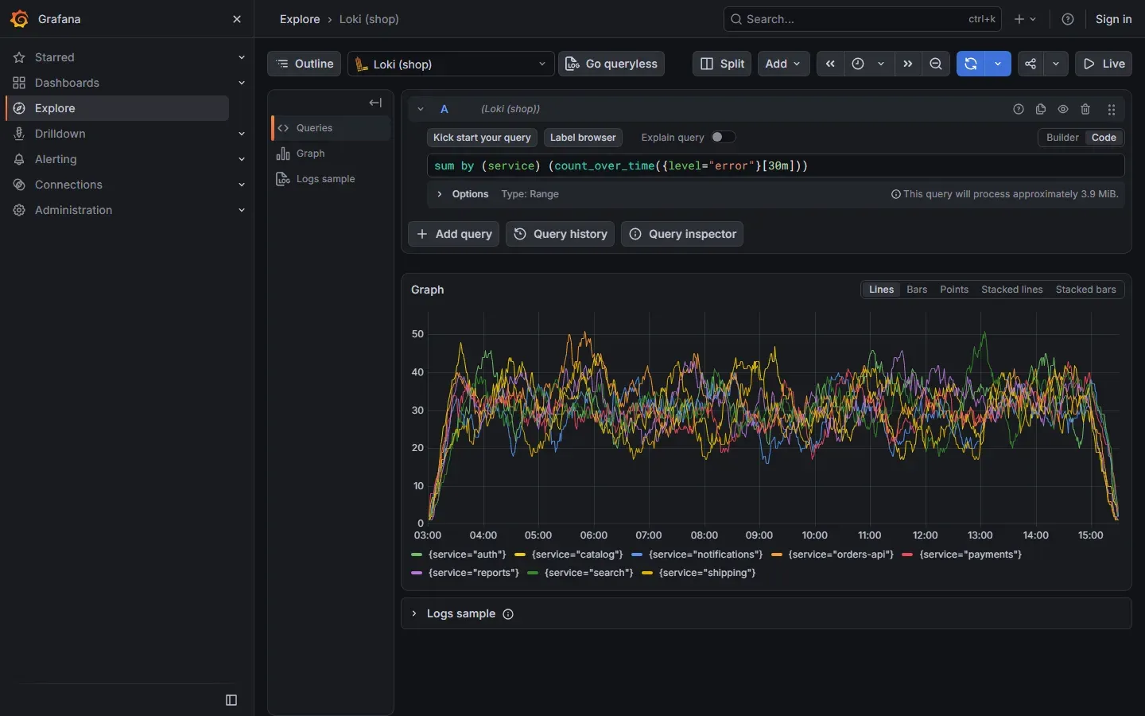This screenshot has width=1145, height=716.
Task: Set graph style to Points
Action: tap(954, 290)
